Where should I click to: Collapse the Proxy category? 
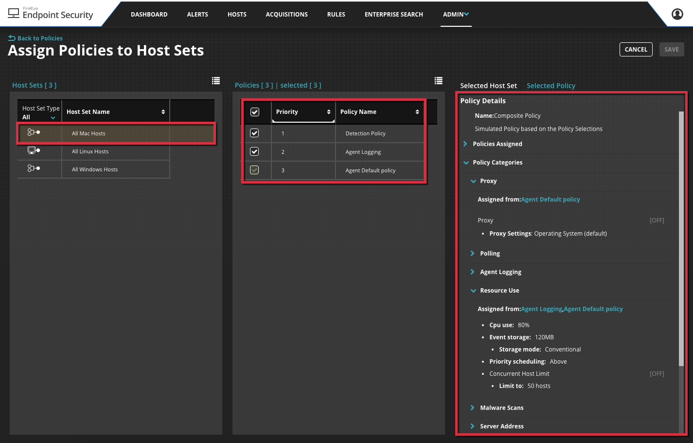[473, 181]
